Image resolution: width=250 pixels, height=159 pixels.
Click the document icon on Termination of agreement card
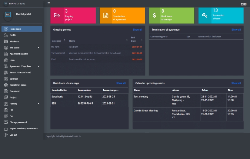coord(106,15)
